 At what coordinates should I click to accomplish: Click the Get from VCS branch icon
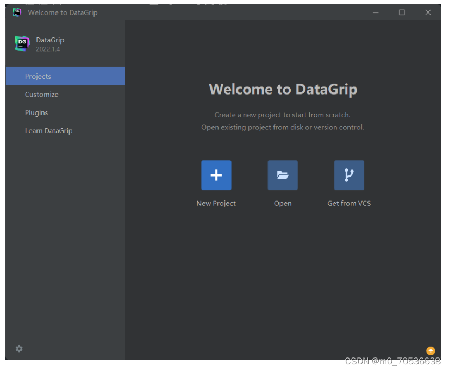pos(349,175)
